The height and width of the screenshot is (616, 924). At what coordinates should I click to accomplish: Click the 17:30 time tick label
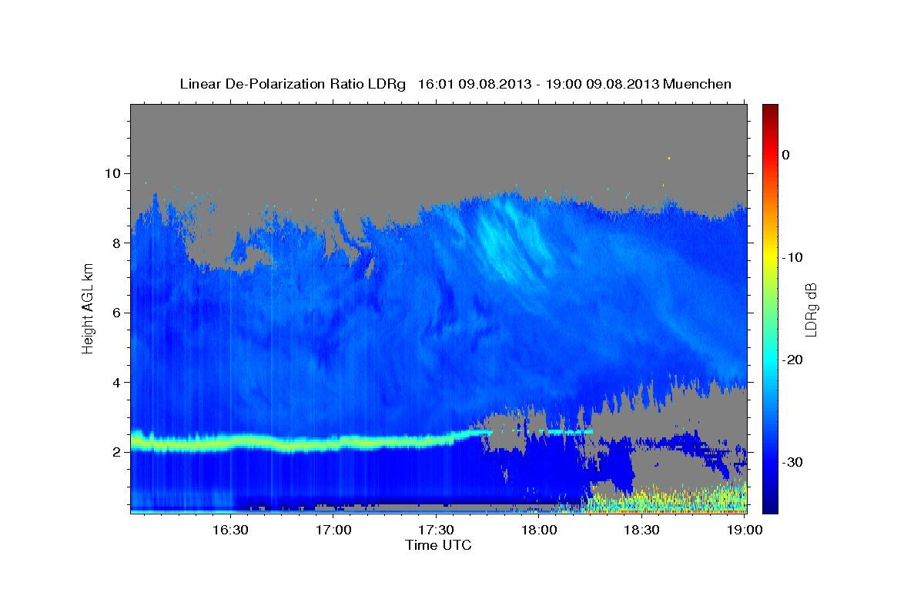click(436, 531)
